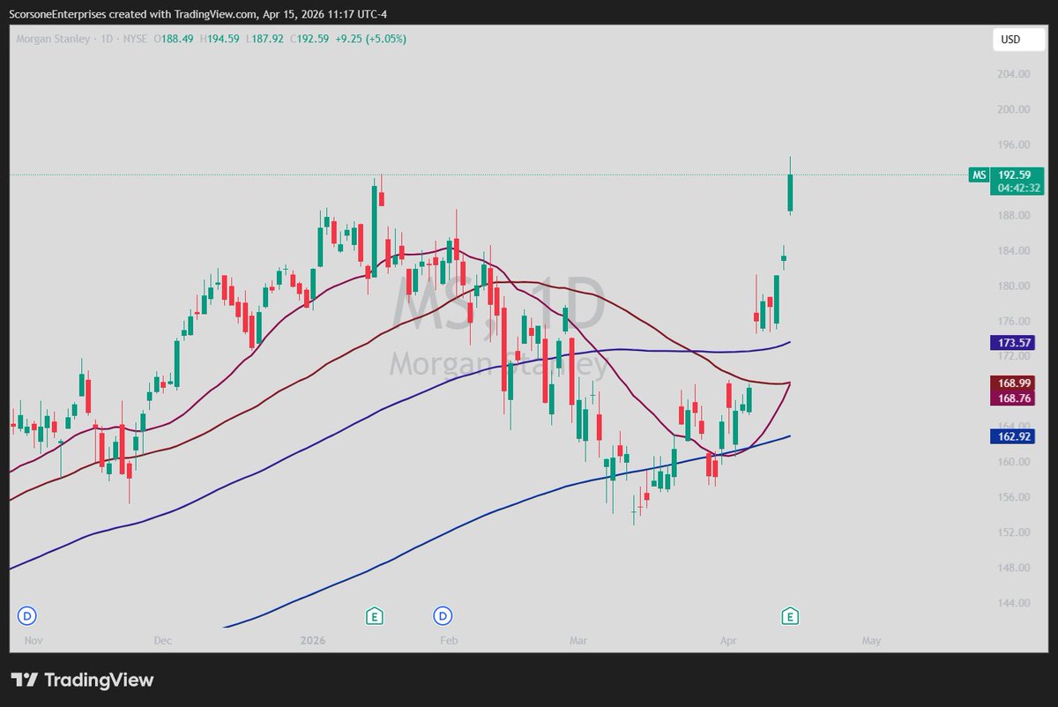The height and width of the screenshot is (707, 1058).
Task: Click the 148.00 price axis value
Action: click(x=1015, y=568)
